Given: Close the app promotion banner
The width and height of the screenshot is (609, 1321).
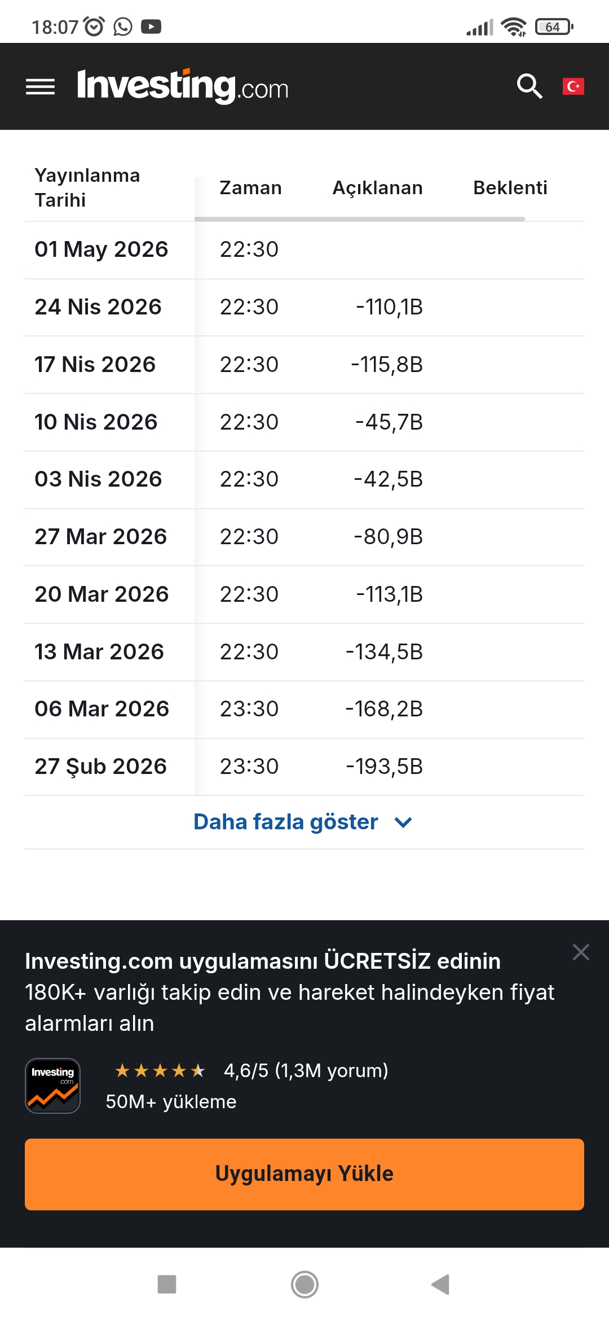Looking at the screenshot, I should click(580, 952).
